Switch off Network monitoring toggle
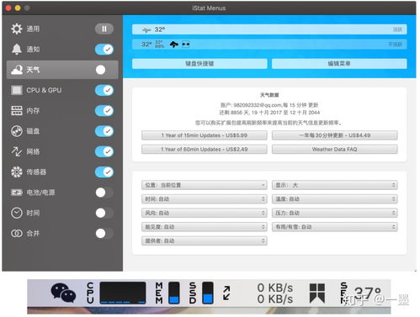420x317 pixels. pyautogui.click(x=104, y=151)
